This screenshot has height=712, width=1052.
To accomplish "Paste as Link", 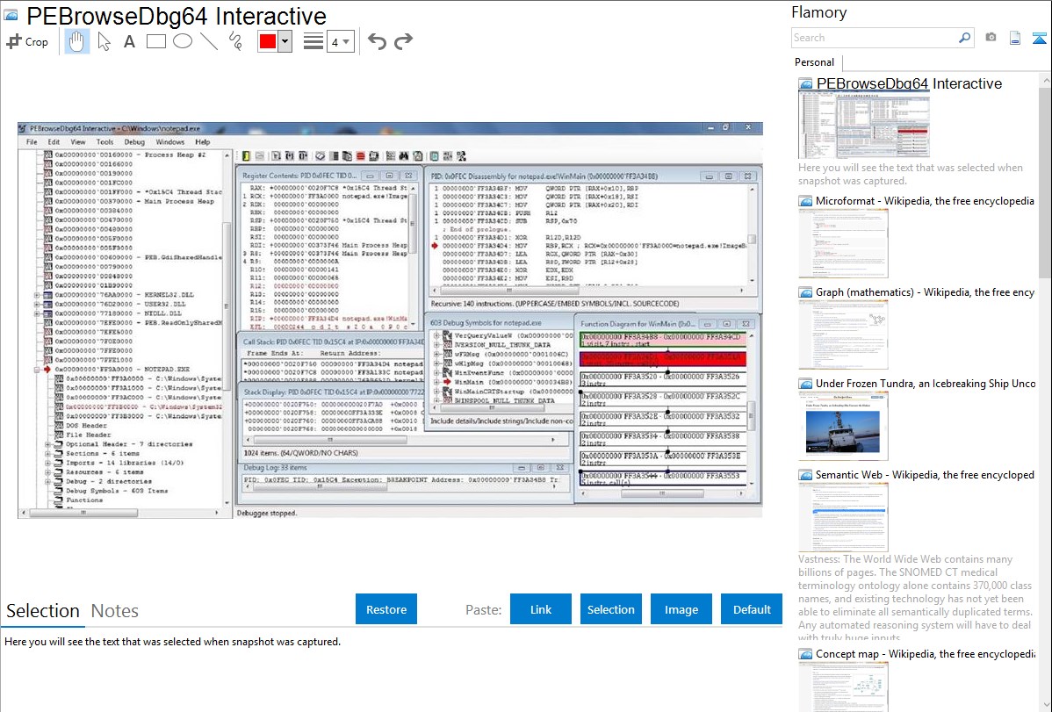I will pyautogui.click(x=541, y=609).
